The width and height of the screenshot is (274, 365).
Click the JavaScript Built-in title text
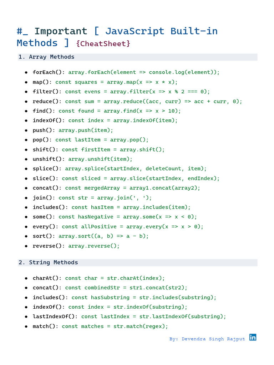(161, 31)
